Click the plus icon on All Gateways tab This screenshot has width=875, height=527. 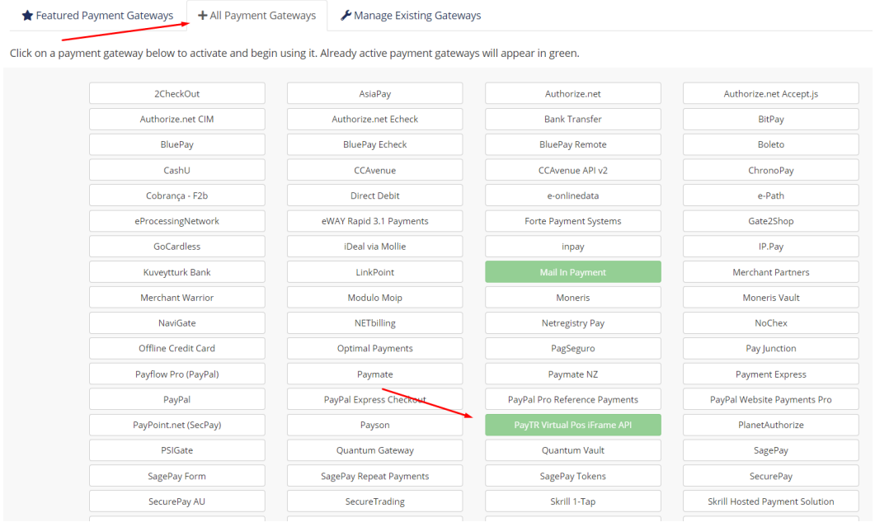tap(202, 16)
